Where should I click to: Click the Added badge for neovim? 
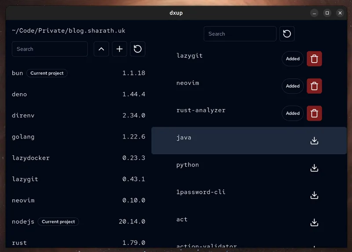(x=293, y=86)
